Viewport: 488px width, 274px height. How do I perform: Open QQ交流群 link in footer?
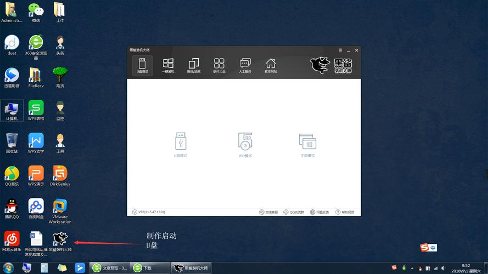[x=294, y=212]
